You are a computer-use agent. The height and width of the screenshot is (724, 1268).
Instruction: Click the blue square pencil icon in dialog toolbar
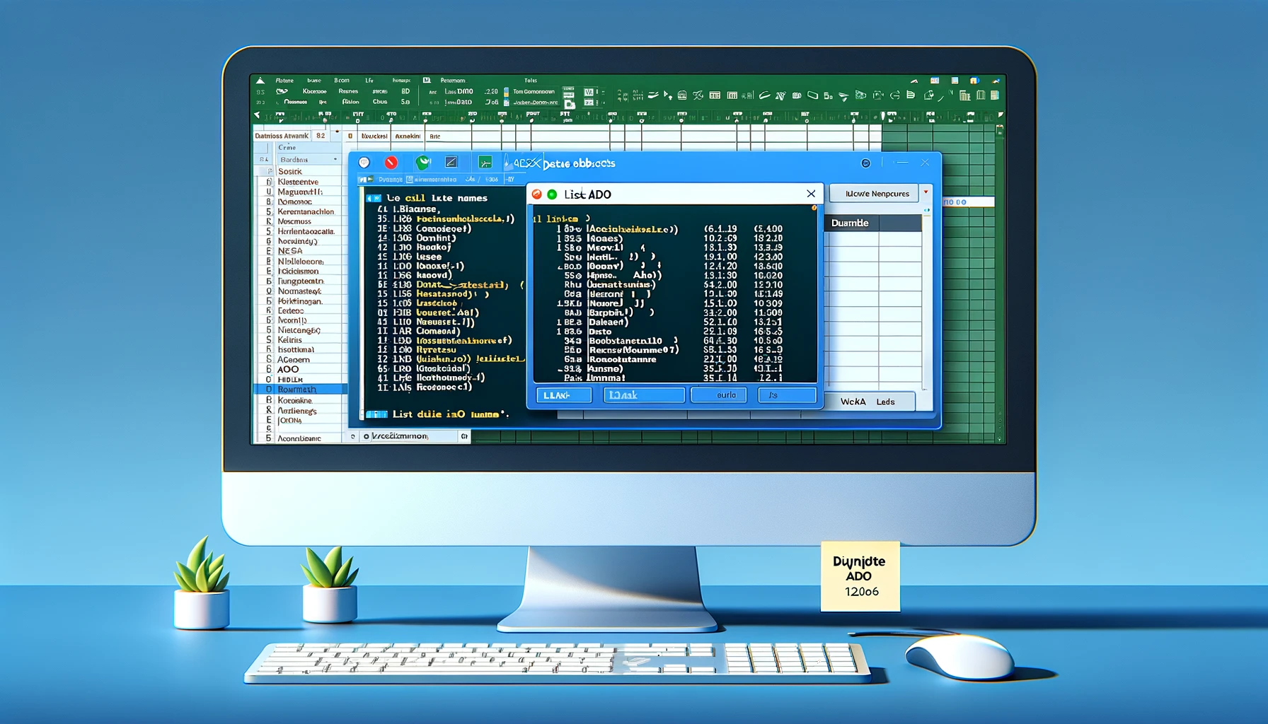pos(451,163)
